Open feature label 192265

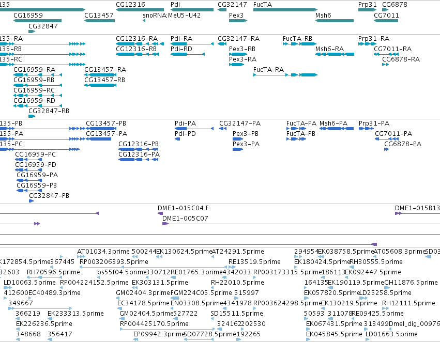coord(248,334)
